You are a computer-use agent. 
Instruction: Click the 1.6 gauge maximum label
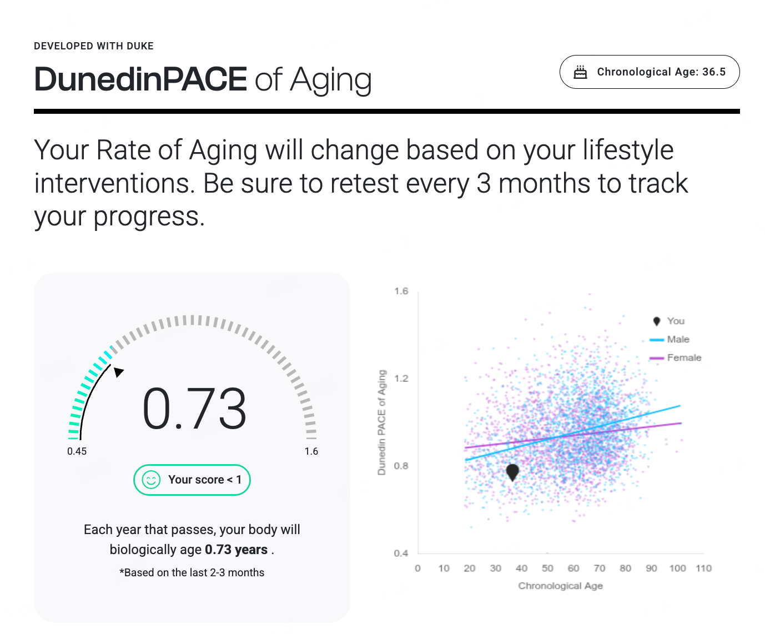coord(311,451)
